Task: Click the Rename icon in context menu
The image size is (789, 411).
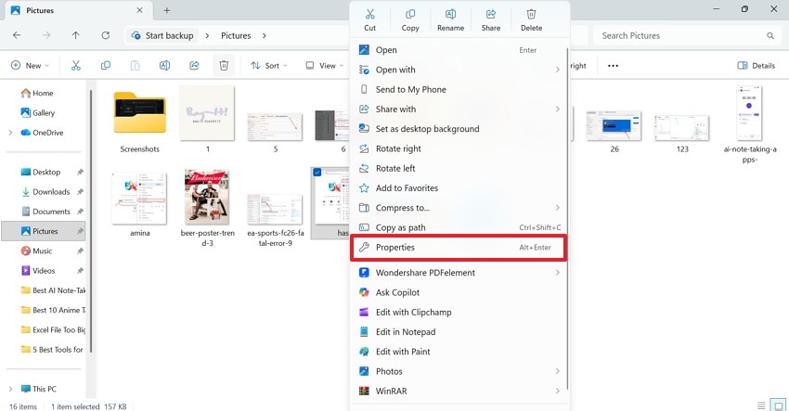Action: coord(450,14)
